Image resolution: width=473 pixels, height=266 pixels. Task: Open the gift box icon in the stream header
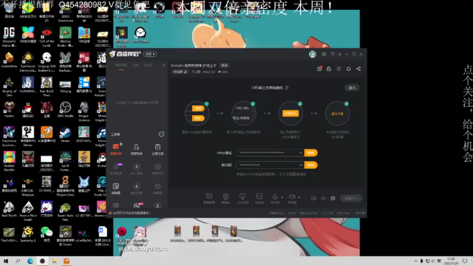(319, 69)
